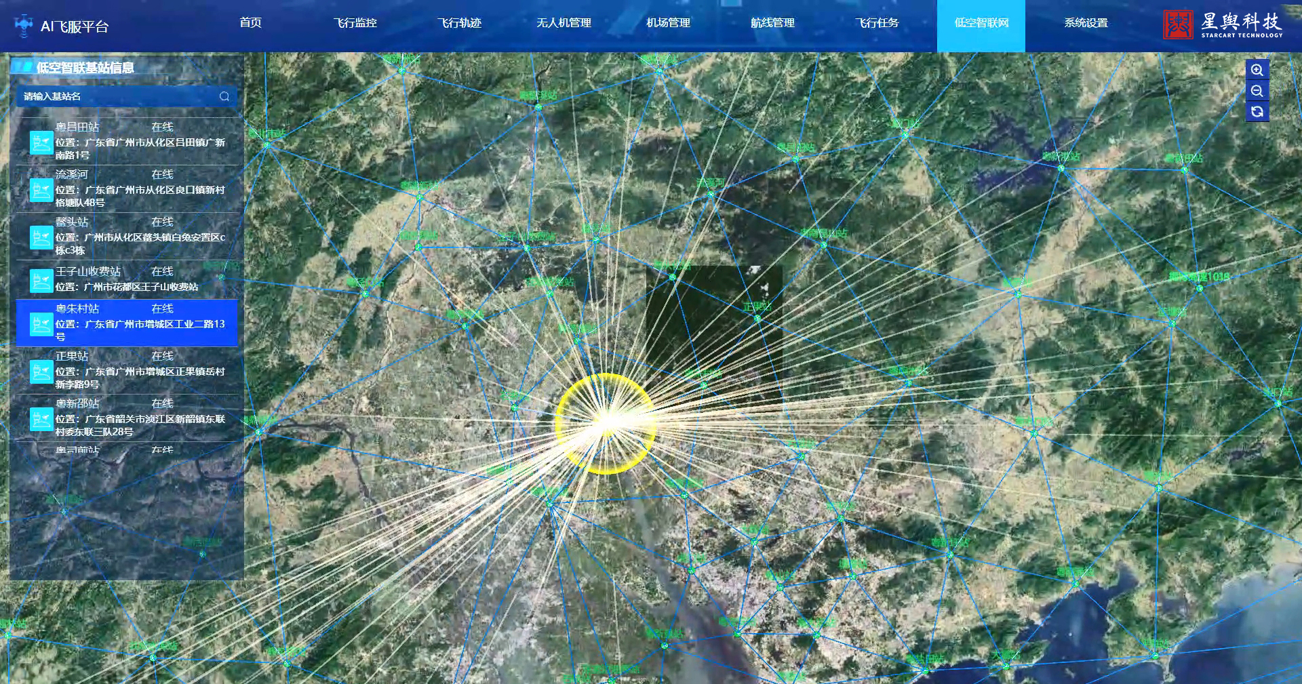Screen dimensions: 1302x684
Task: Select the 低空智联网 tab
Action: [x=981, y=25]
